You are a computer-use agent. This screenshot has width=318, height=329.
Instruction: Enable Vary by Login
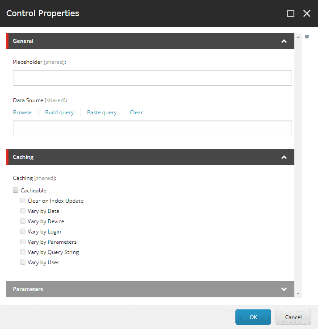23,231
